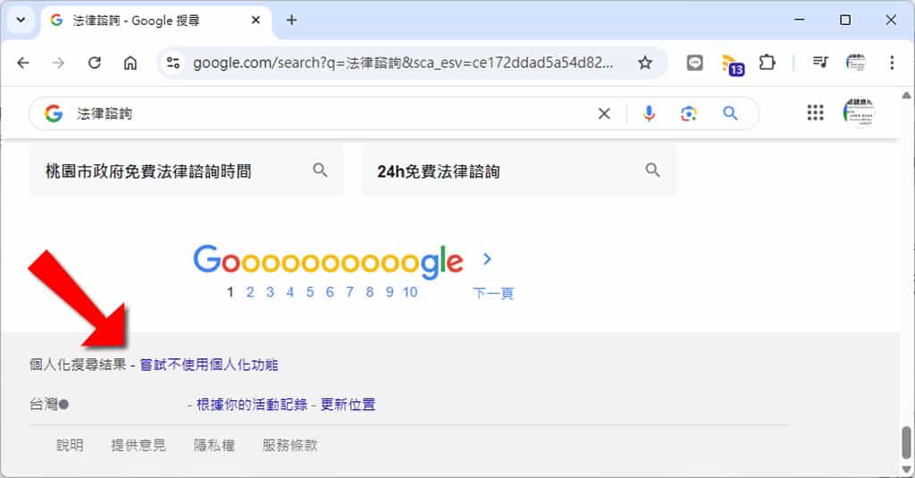Viewport: 915px width, 478px height.
Task: Bookmark this page with the star icon
Action: [x=645, y=63]
